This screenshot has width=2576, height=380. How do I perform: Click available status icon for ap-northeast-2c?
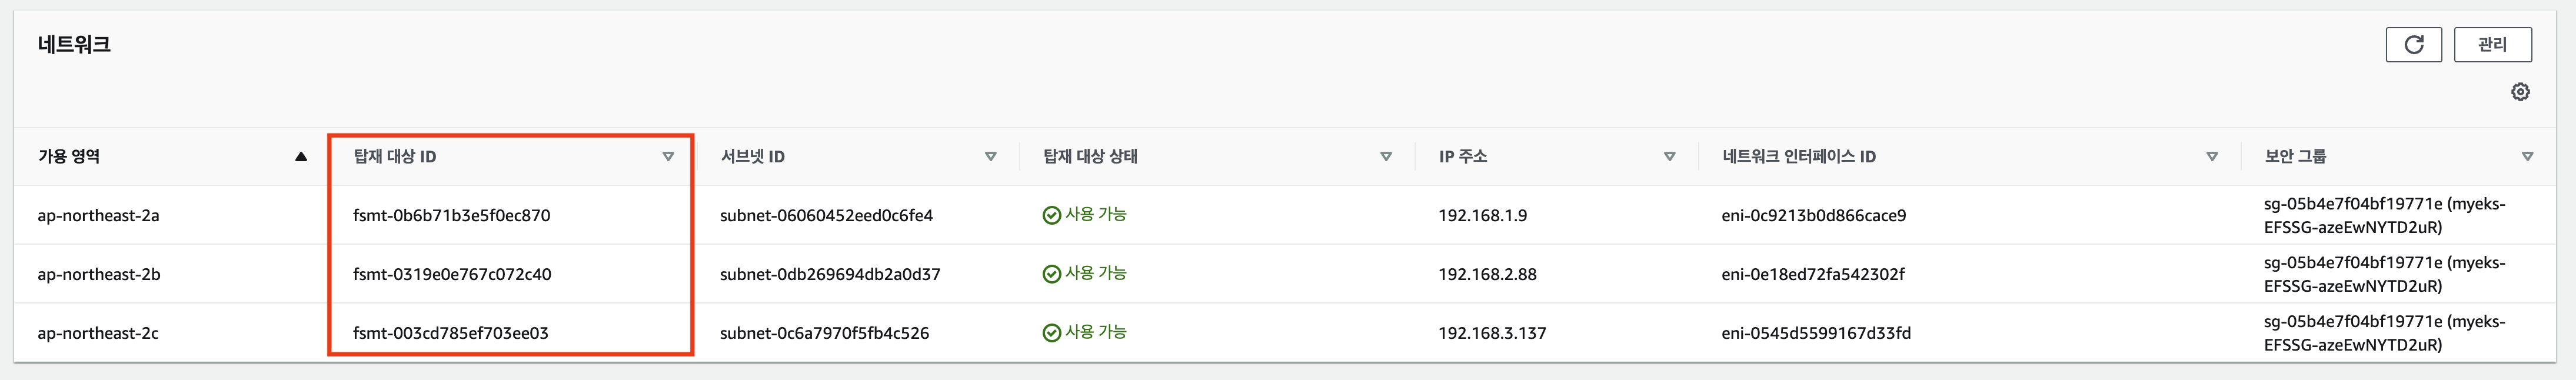click(x=1051, y=333)
